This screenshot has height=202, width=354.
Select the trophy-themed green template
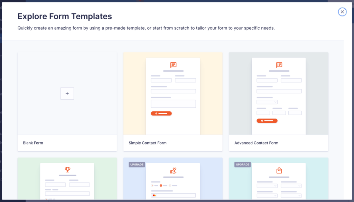(x=67, y=179)
